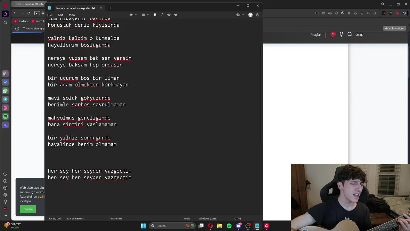Image resolution: width=410 pixels, height=231 pixels.
Task: Click the line 'bir ucurum bos bir liman'
Action: (x=84, y=78)
